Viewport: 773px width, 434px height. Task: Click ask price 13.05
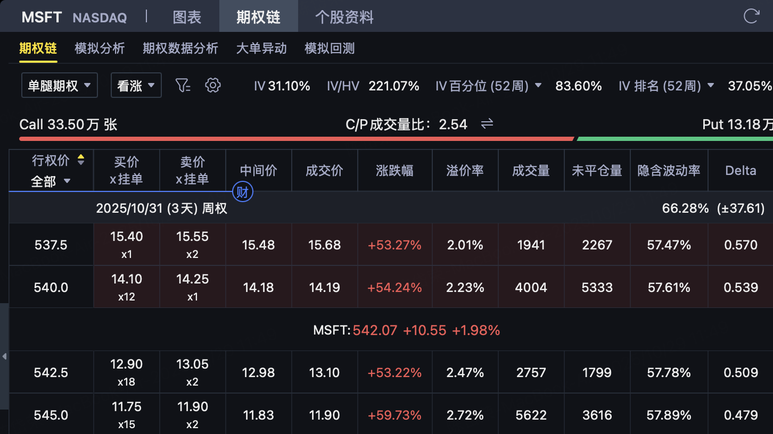(x=193, y=364)
